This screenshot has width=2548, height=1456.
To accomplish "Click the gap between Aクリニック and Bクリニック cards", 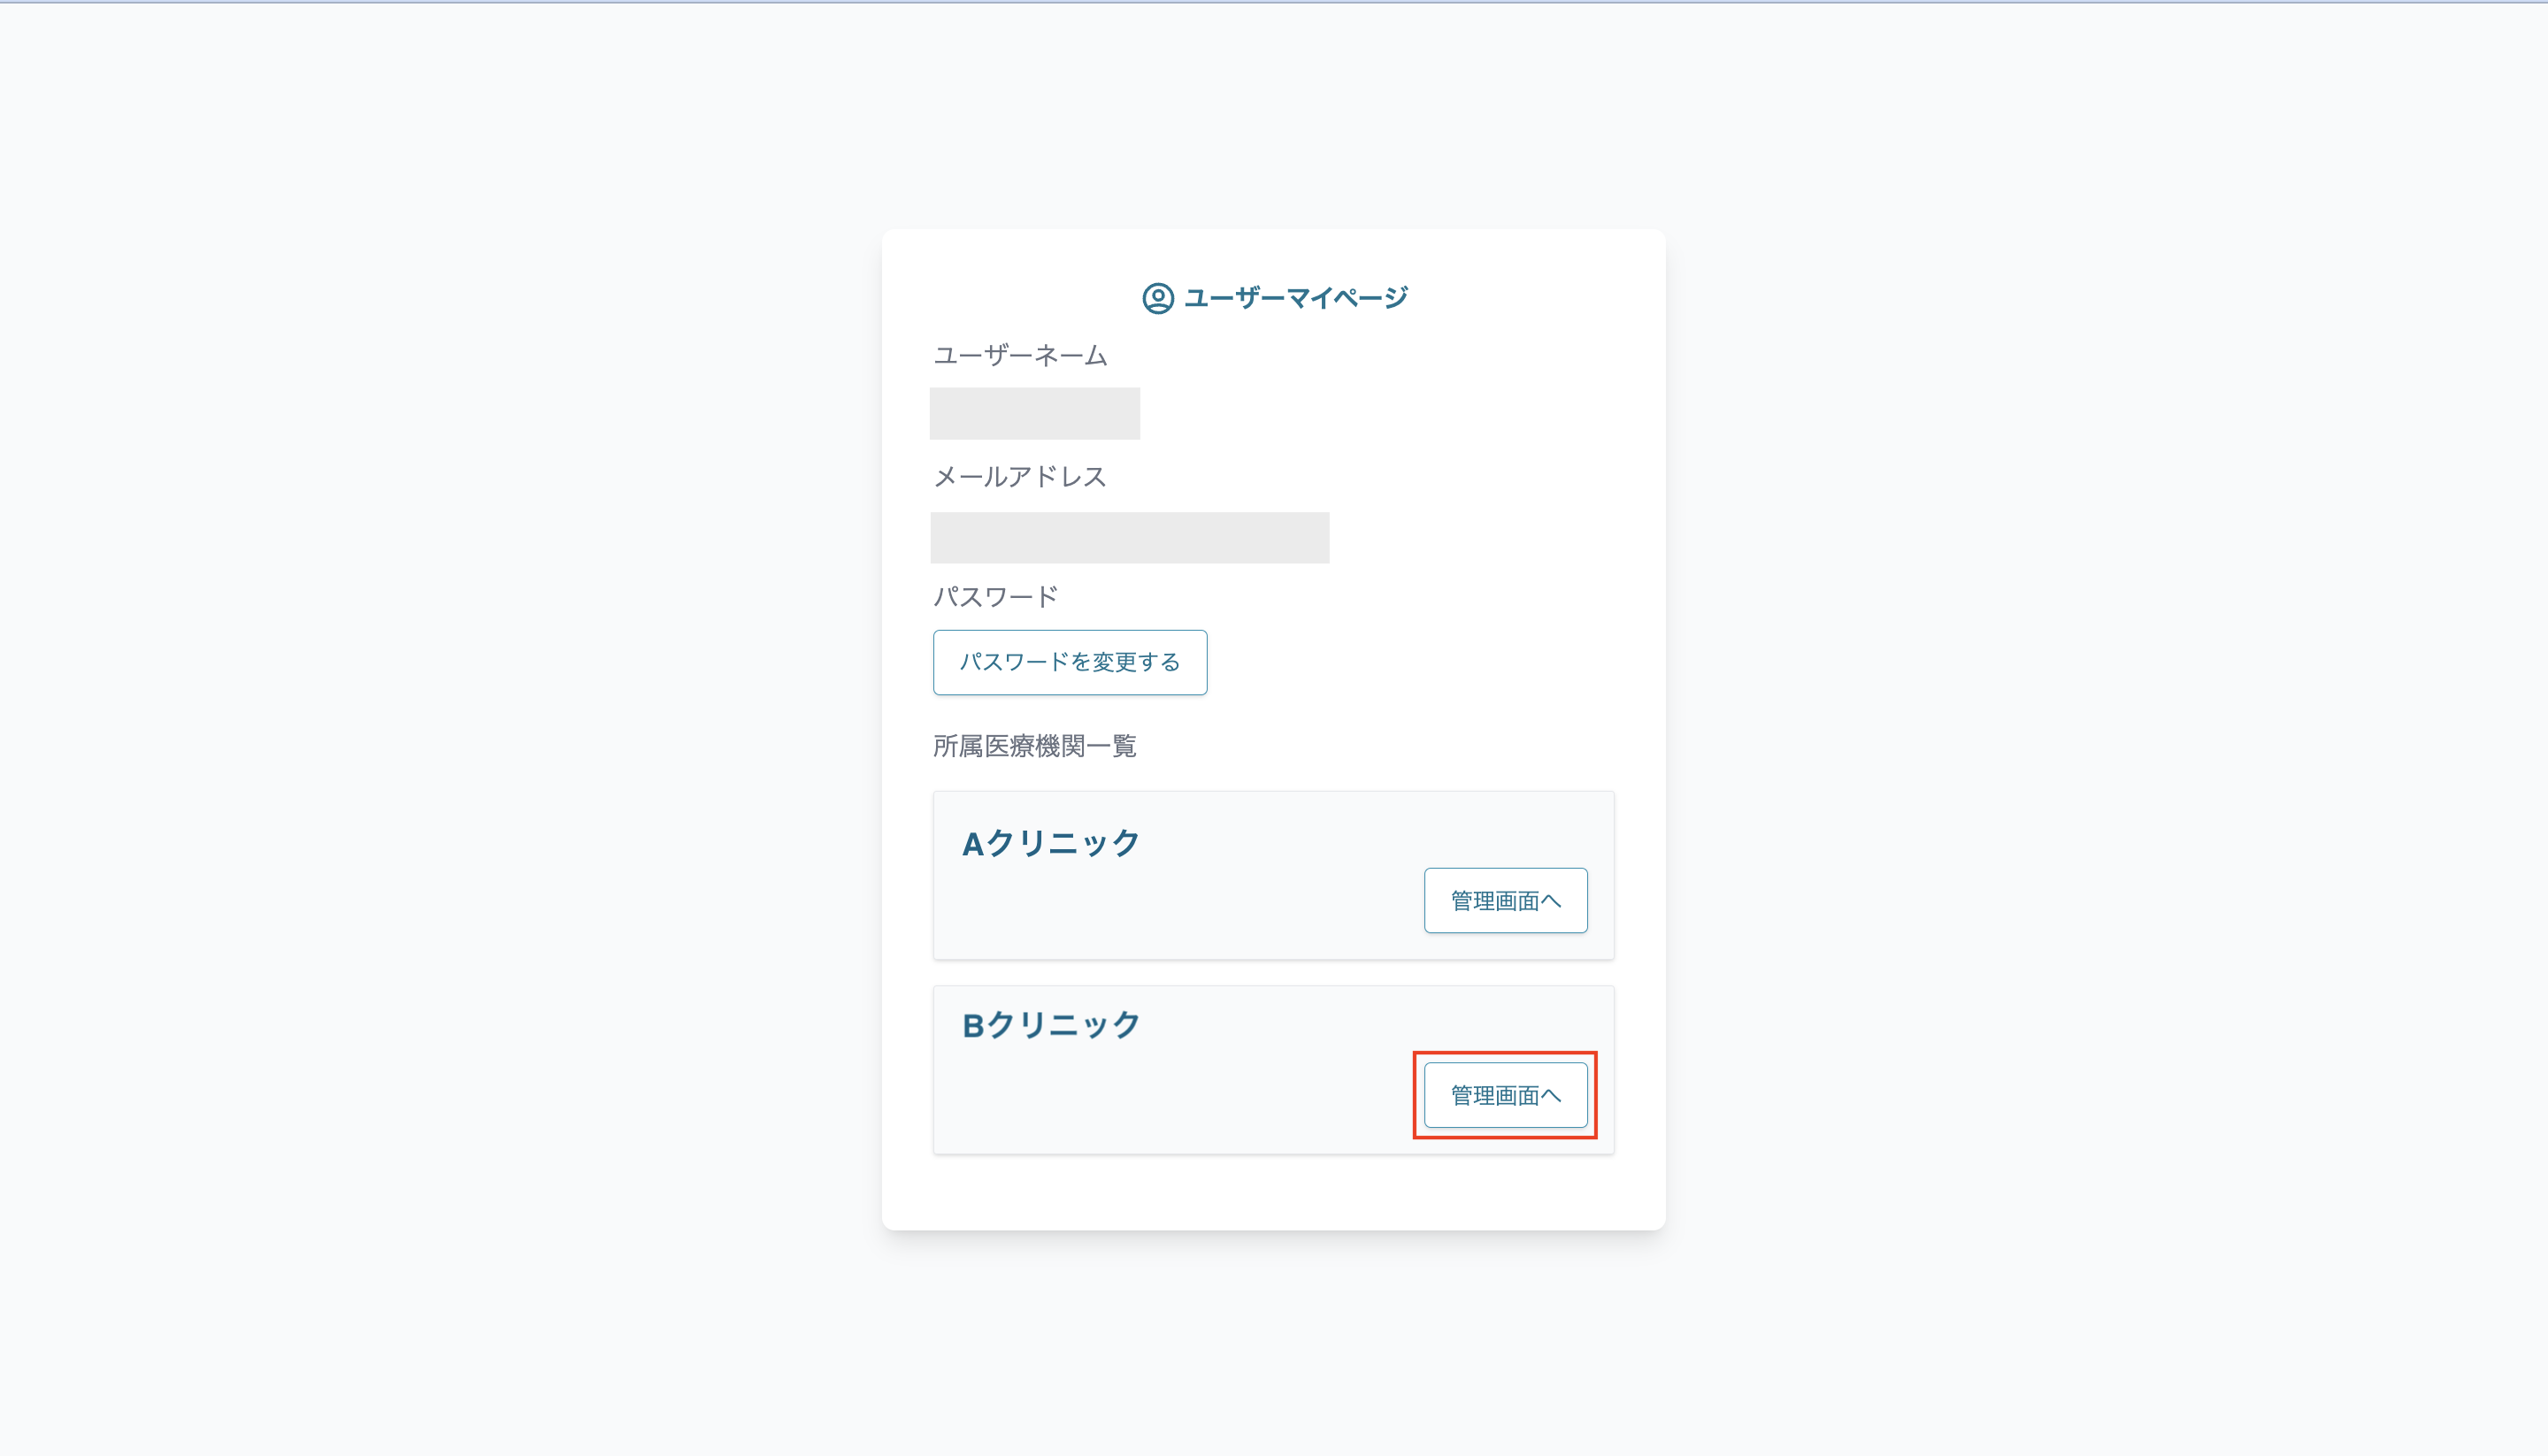I will point(1273,973).
